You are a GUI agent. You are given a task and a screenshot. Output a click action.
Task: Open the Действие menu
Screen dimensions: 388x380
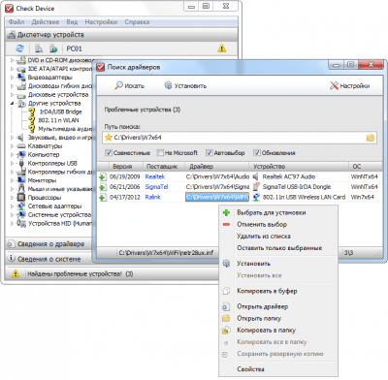coord(46,22)
